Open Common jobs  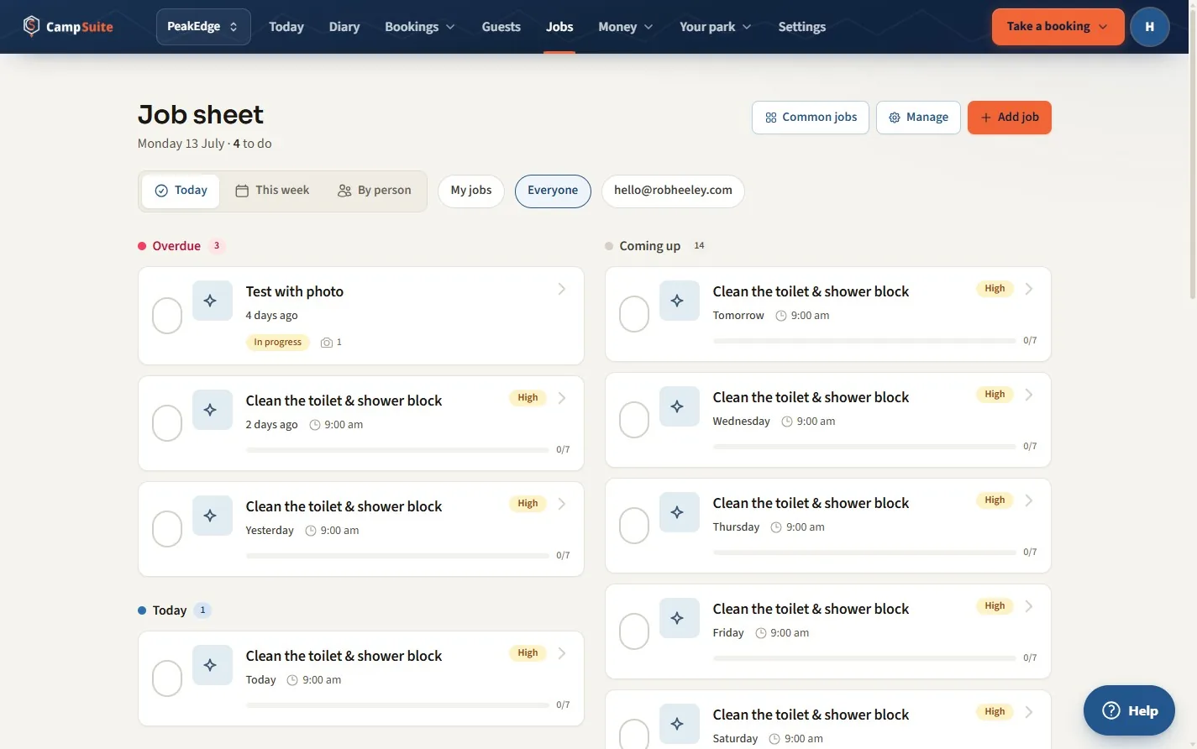pyautogui.click(x=811, y=118)
